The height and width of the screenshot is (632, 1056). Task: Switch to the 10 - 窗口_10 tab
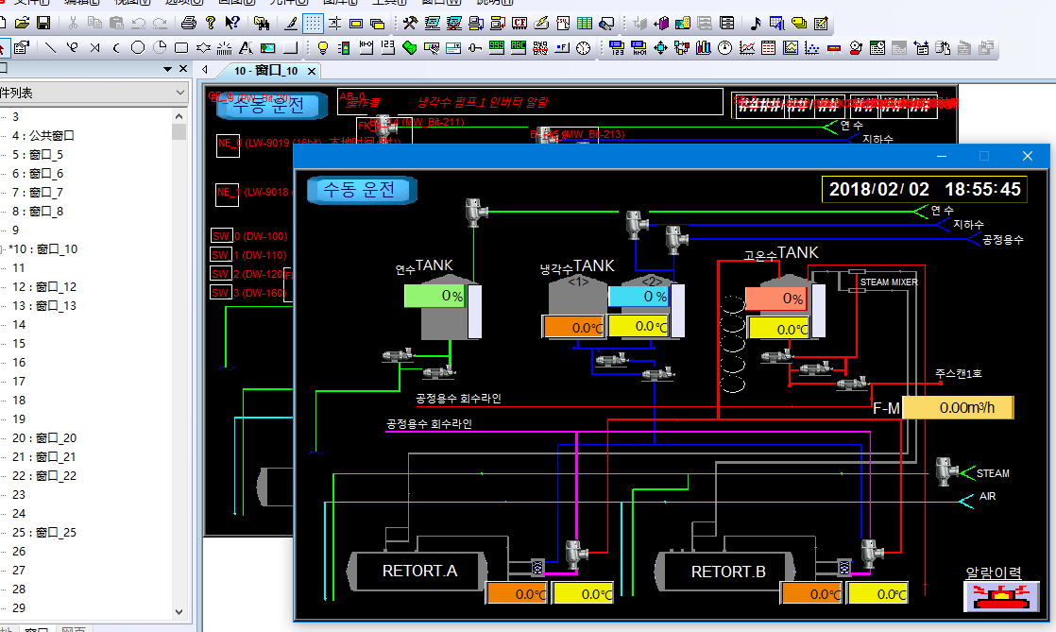(x=266, y=71)
